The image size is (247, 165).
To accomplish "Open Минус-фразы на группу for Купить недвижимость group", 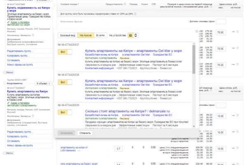I will (x=20, y=65).
